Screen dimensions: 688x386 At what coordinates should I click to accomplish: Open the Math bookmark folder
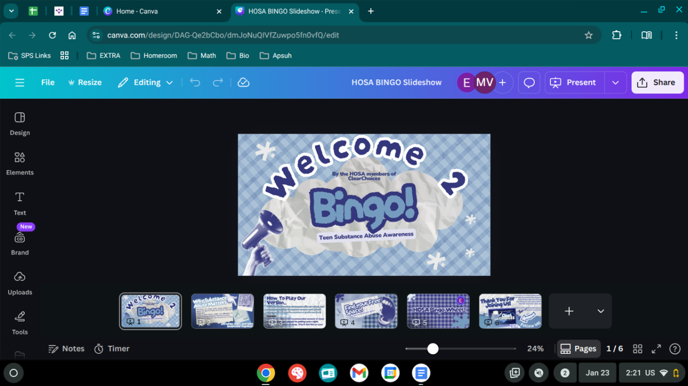[202, 56]
